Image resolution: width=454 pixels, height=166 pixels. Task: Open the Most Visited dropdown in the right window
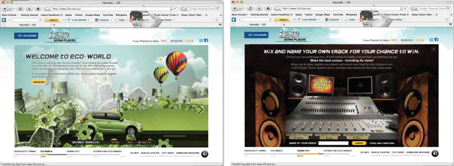point(239,15)
